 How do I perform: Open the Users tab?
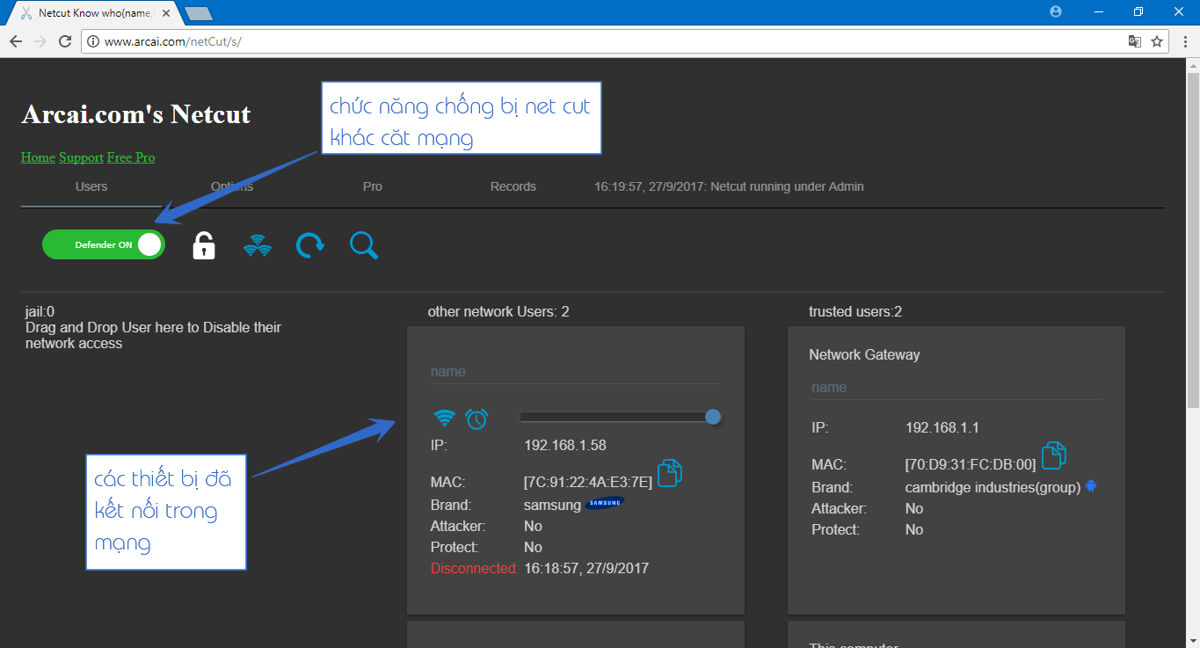click(x=91, y=186)
